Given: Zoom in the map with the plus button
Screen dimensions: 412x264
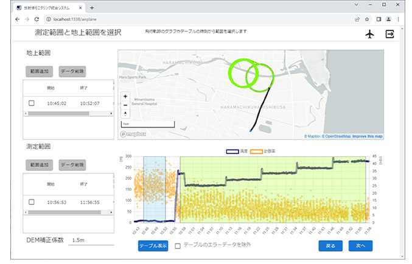Looking at the screenshot, I should coord(125,96).
